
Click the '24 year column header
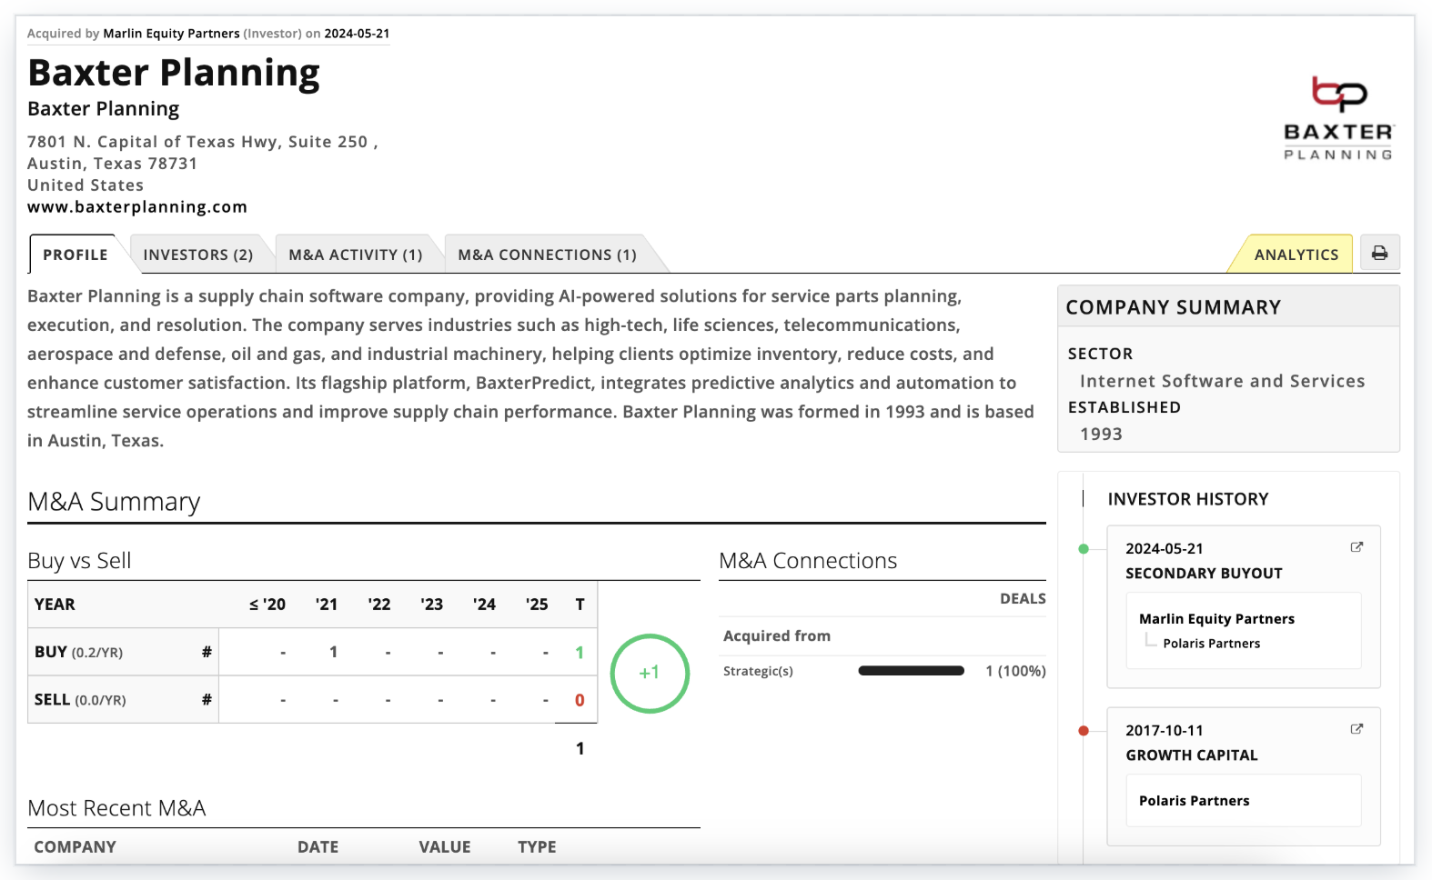[484, 605]
